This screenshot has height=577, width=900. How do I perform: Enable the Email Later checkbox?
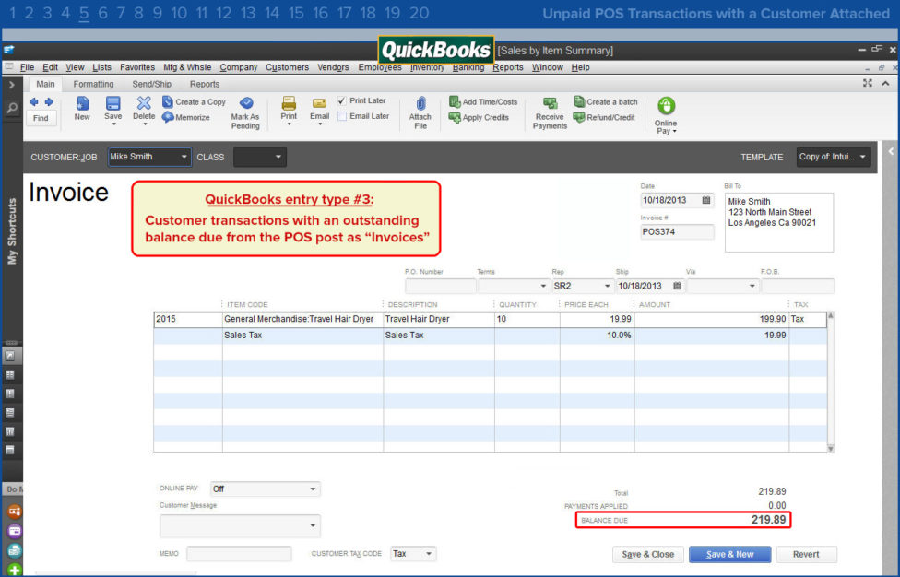point(342,116)
